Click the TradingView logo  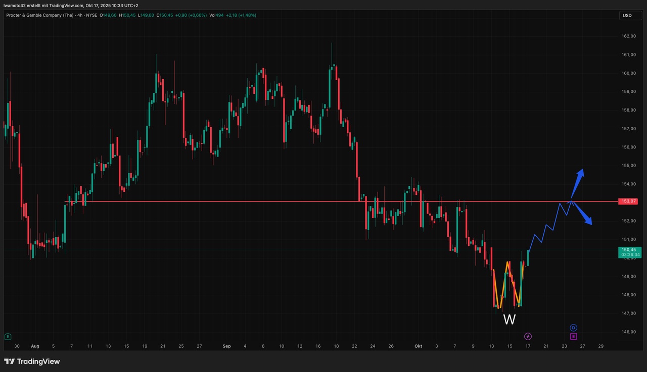(x=32, y=361)
